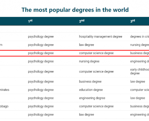Select the computer science degree in the obago row
The width and height of the screenshot is (149, 121).
pyautogui.click(x=96, y=106)
